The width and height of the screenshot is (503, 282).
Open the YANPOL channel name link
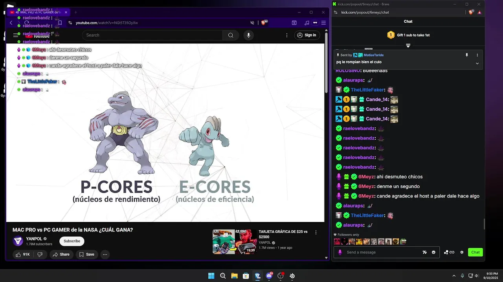point(34,239)
